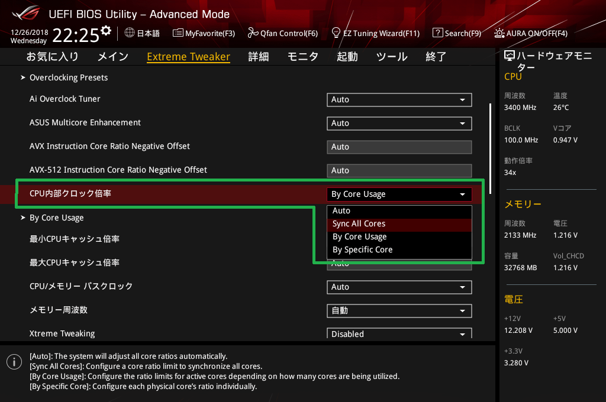Select Ai Overclock Tuner label
This screenshot has width=606, height=402.
[x=65, y=99]
